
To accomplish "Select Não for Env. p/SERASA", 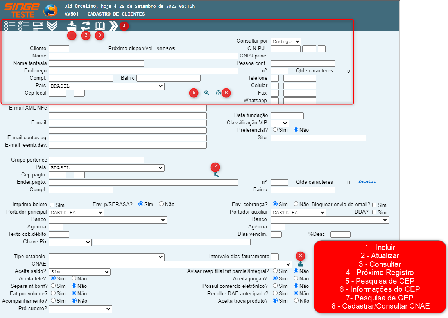I will tap(161, 204).
